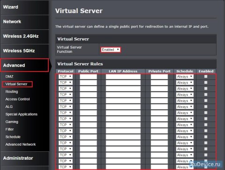Viewport: 225px width, 170px height.
Task: Click the seventh row's LAN IP Address field
Action: click(x=123, y=113)
